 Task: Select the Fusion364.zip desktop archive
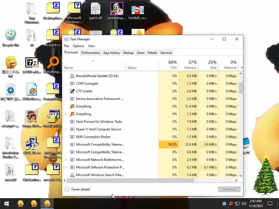point(53,92)
